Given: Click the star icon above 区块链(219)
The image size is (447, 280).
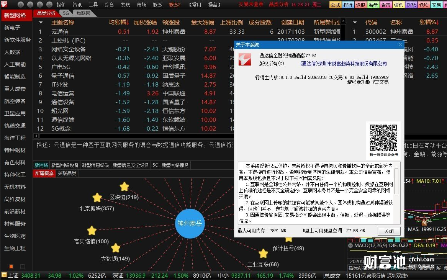Looking at the screenshot, I should pos(124,187).
